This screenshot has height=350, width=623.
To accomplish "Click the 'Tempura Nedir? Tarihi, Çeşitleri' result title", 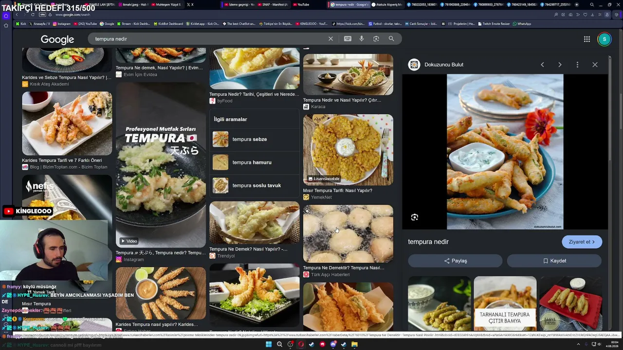I will pyautogui.click(x=255, y=94).
